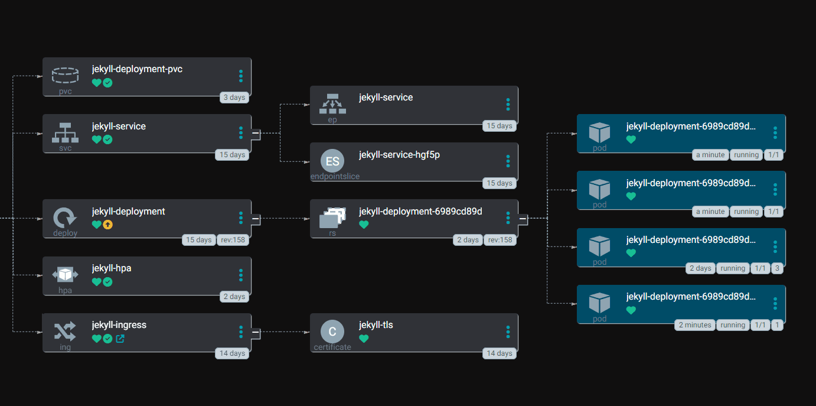Click the svc network icon on jekyll-service

[x=65, y=132]
